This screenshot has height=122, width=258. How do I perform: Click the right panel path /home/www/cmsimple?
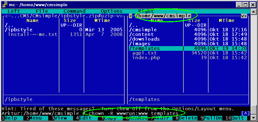coord(163,16)
